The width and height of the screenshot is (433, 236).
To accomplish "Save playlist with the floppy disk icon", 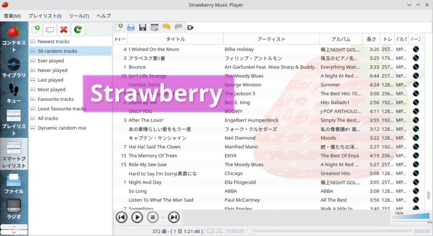I will 143,27.
